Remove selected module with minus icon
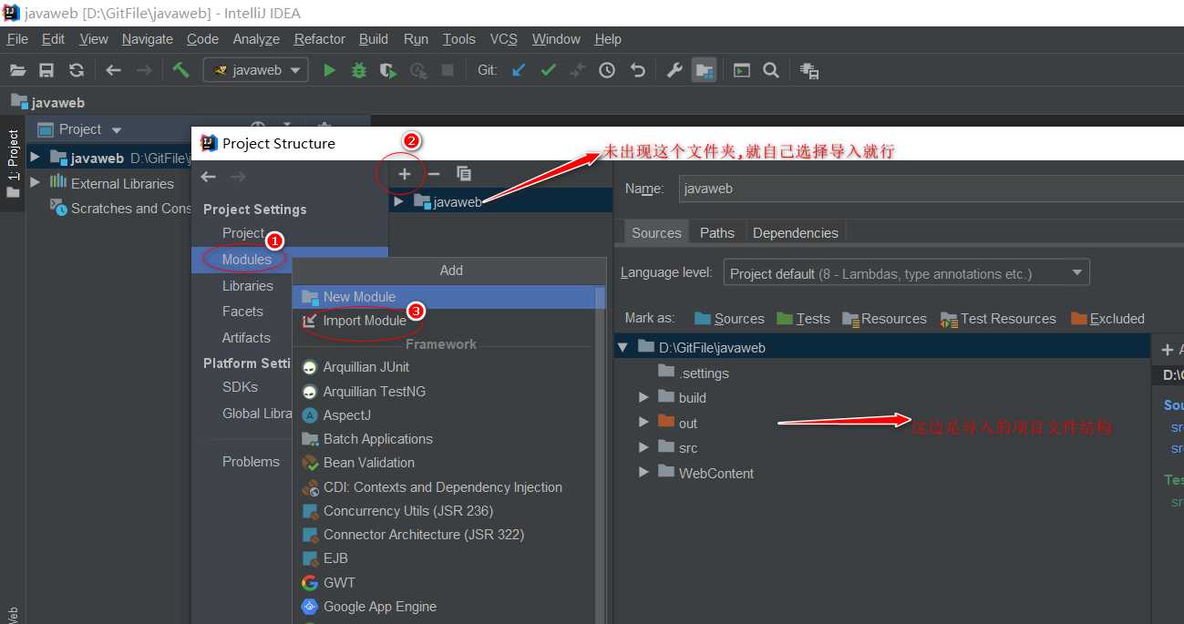 coord(434,173)
